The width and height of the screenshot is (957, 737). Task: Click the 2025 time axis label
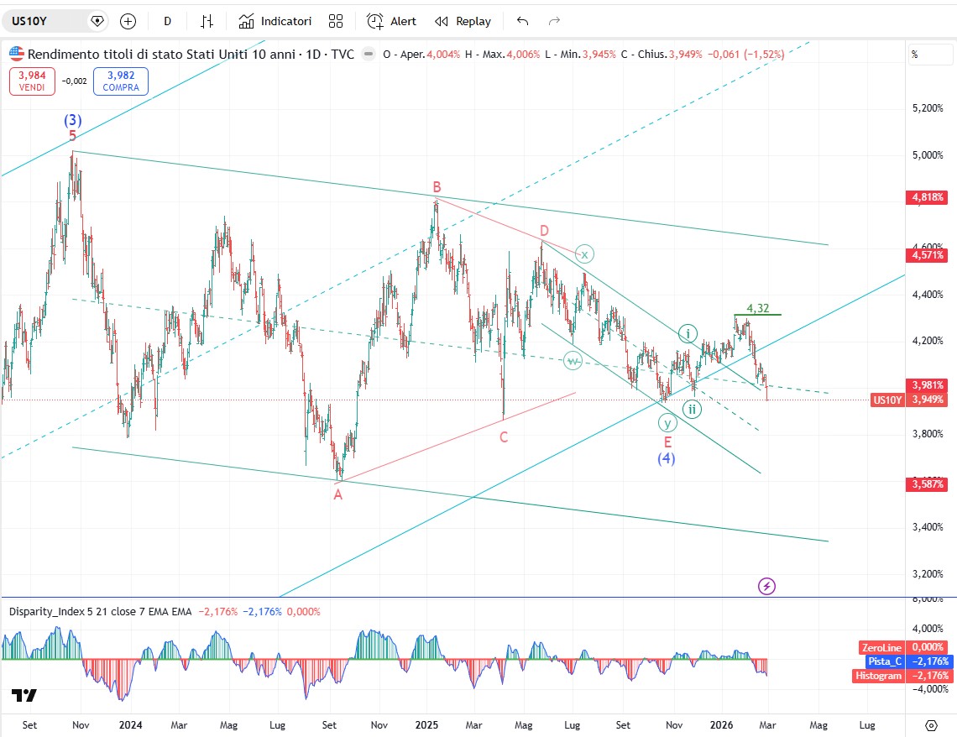tap(426, 724)
